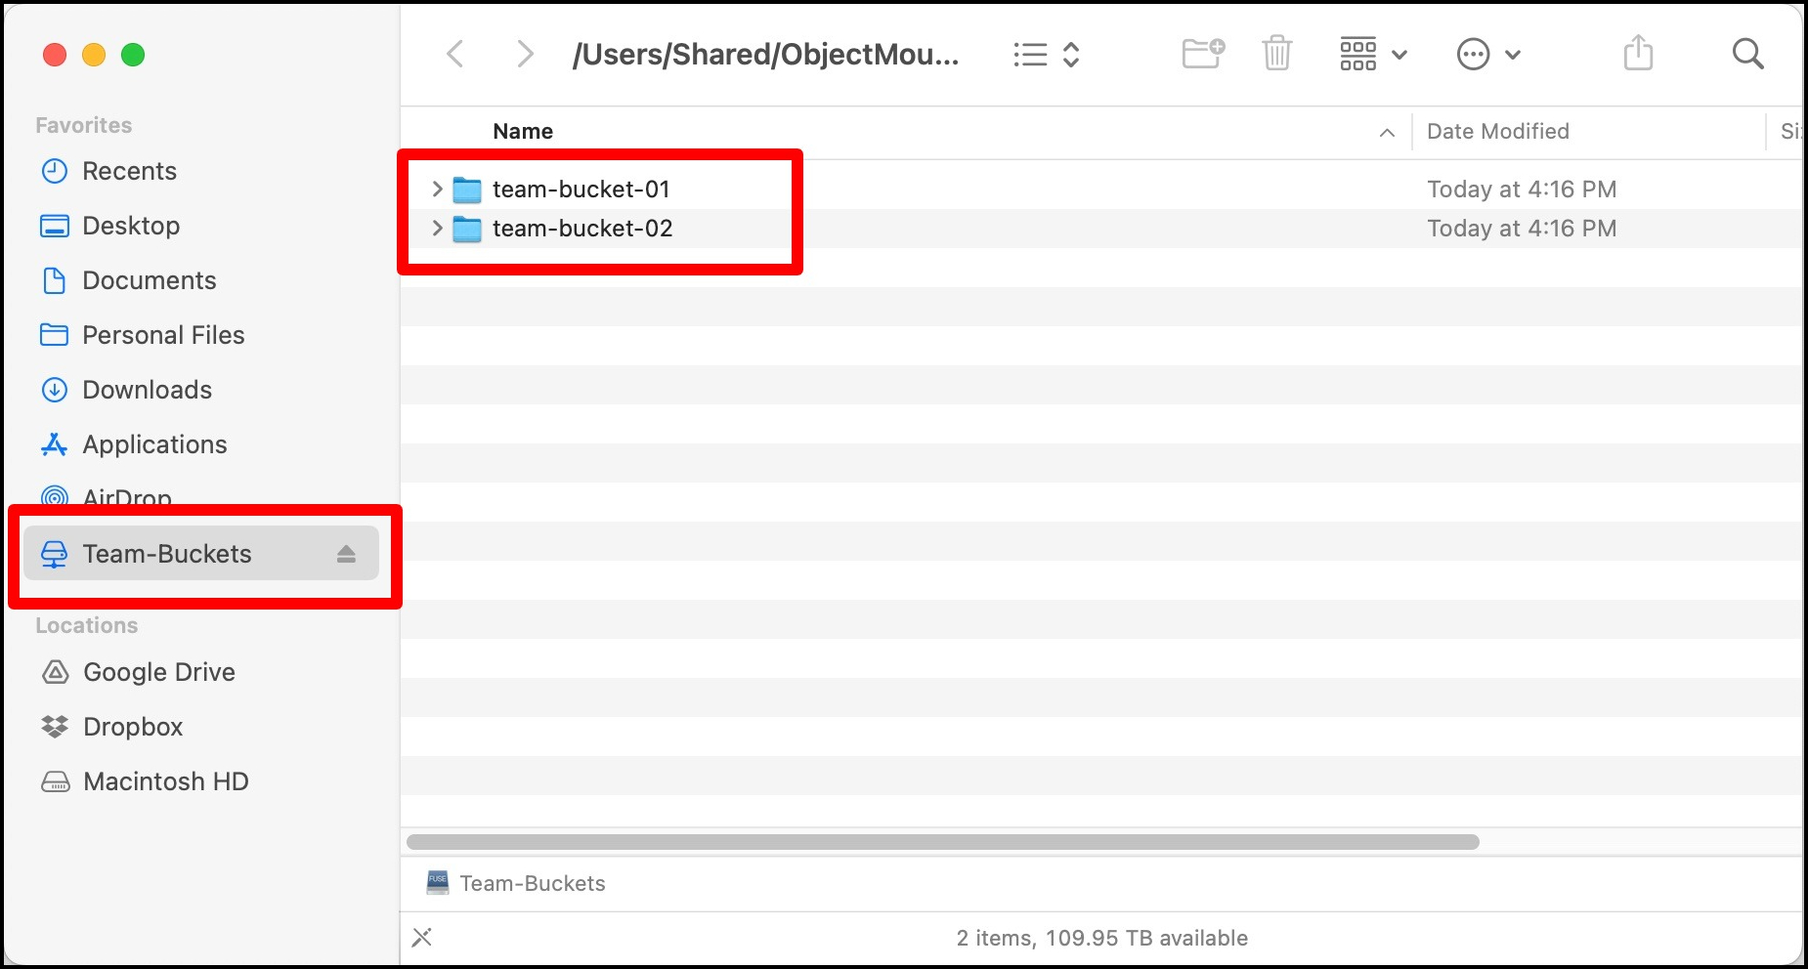Click the search magnifier icon
This screenshot has height=969, width=1808.
1747,54
